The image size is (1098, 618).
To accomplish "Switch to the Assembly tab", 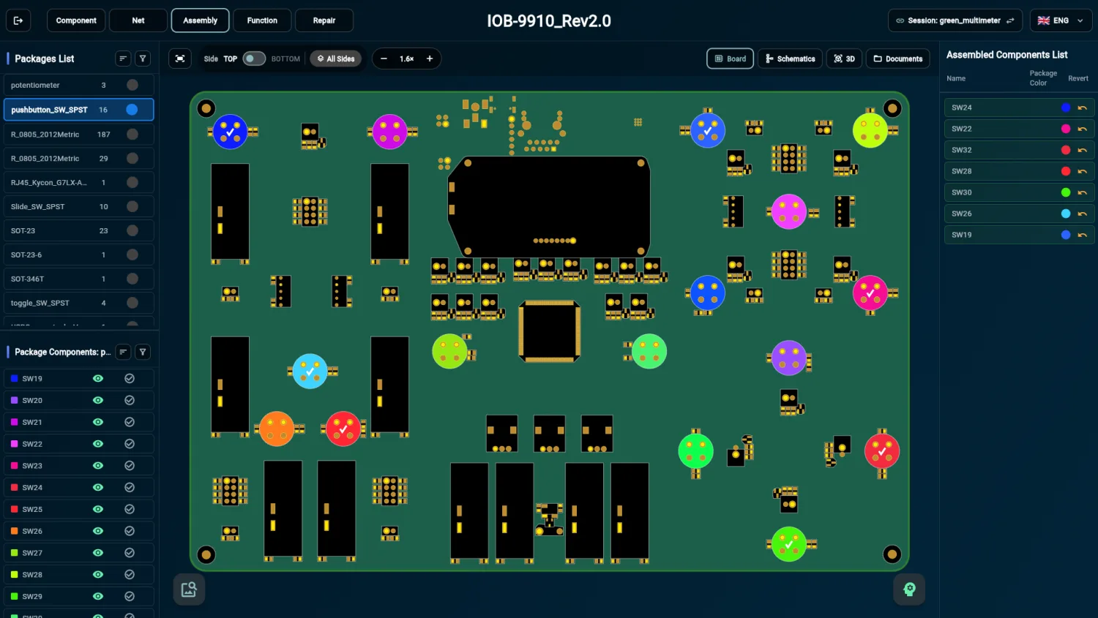I will 200,20.
